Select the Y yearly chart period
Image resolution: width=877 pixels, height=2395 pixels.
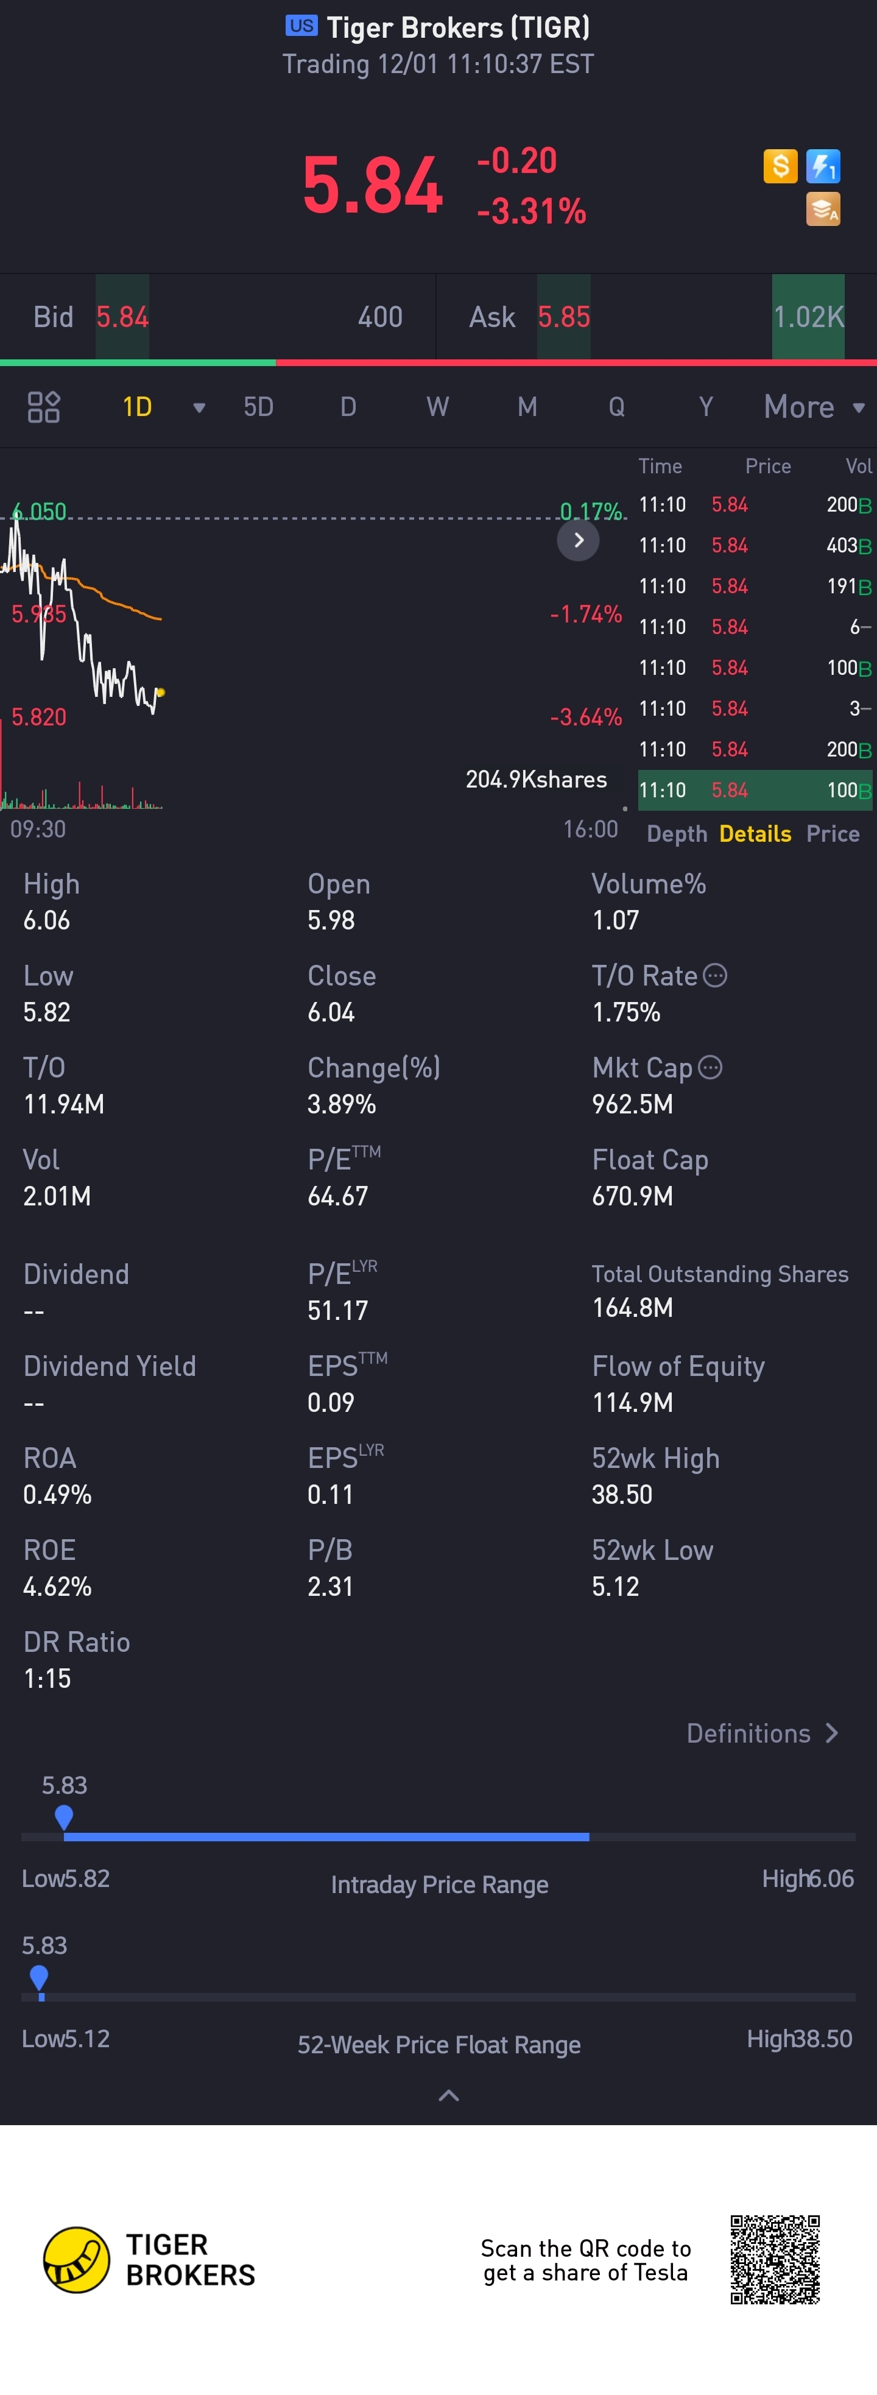706,407
